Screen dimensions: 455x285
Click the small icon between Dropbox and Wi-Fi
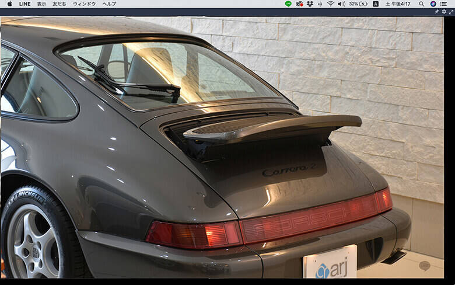[x=320, y=4]
